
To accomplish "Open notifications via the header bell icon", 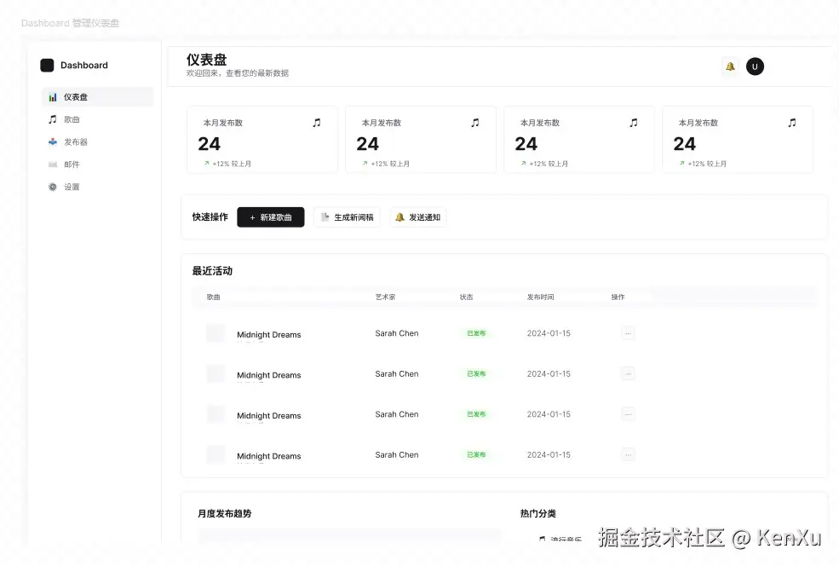I will click(730, 66).
